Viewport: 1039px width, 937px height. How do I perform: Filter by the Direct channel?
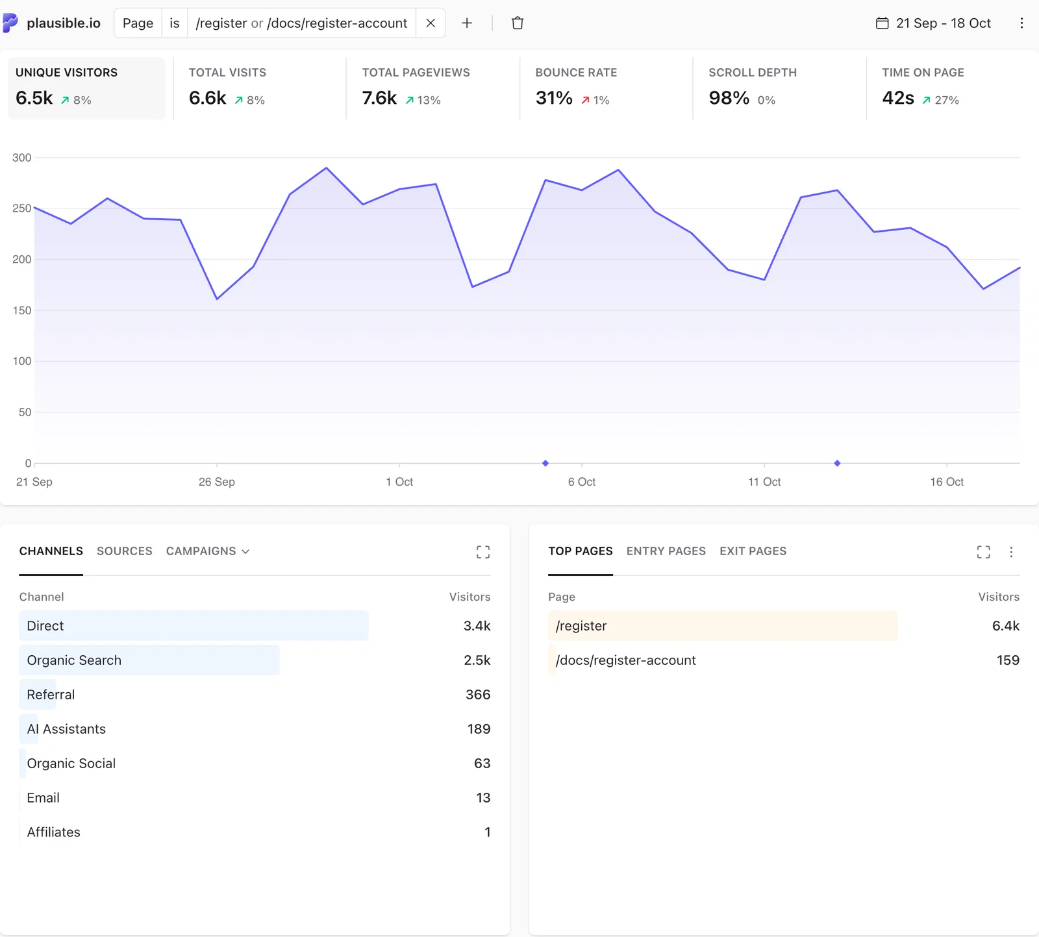[x=255, y=626]
